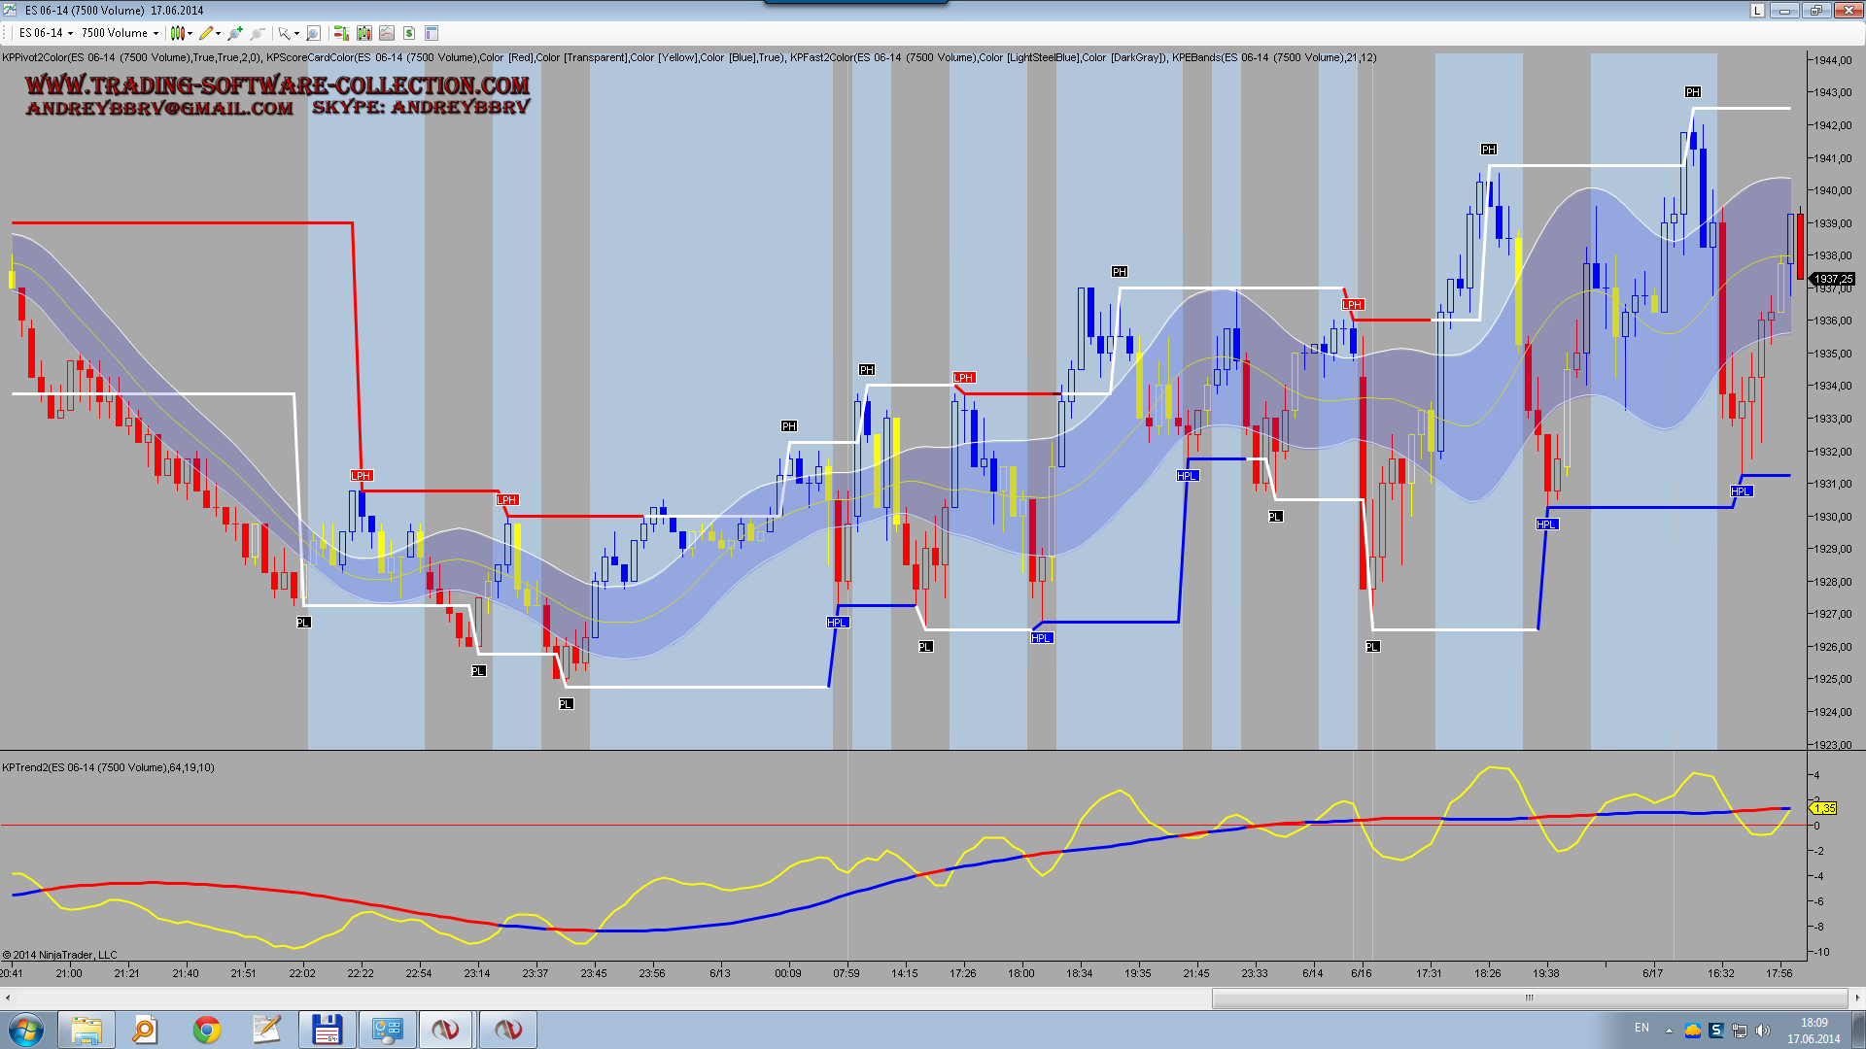
Task: Click the zoom out magnifier icon
Action: click(x=258, y=33)
